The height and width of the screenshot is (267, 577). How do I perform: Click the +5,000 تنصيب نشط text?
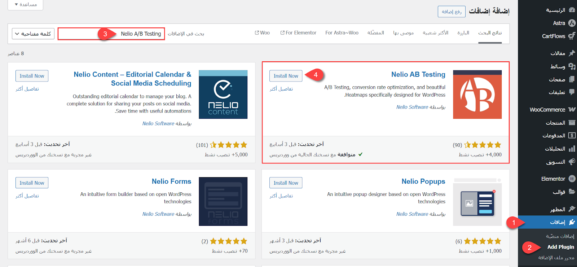tap(226, 154)
